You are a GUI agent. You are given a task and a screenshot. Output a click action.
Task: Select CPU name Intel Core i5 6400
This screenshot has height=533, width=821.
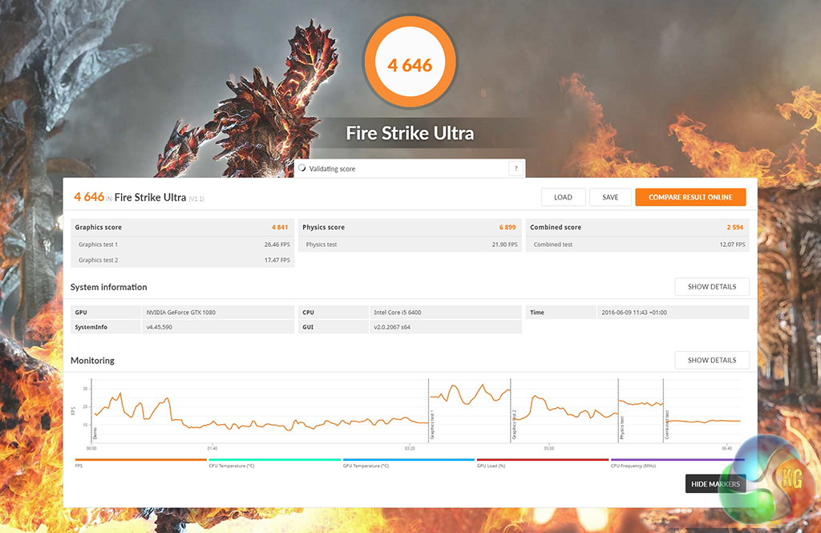398,313
